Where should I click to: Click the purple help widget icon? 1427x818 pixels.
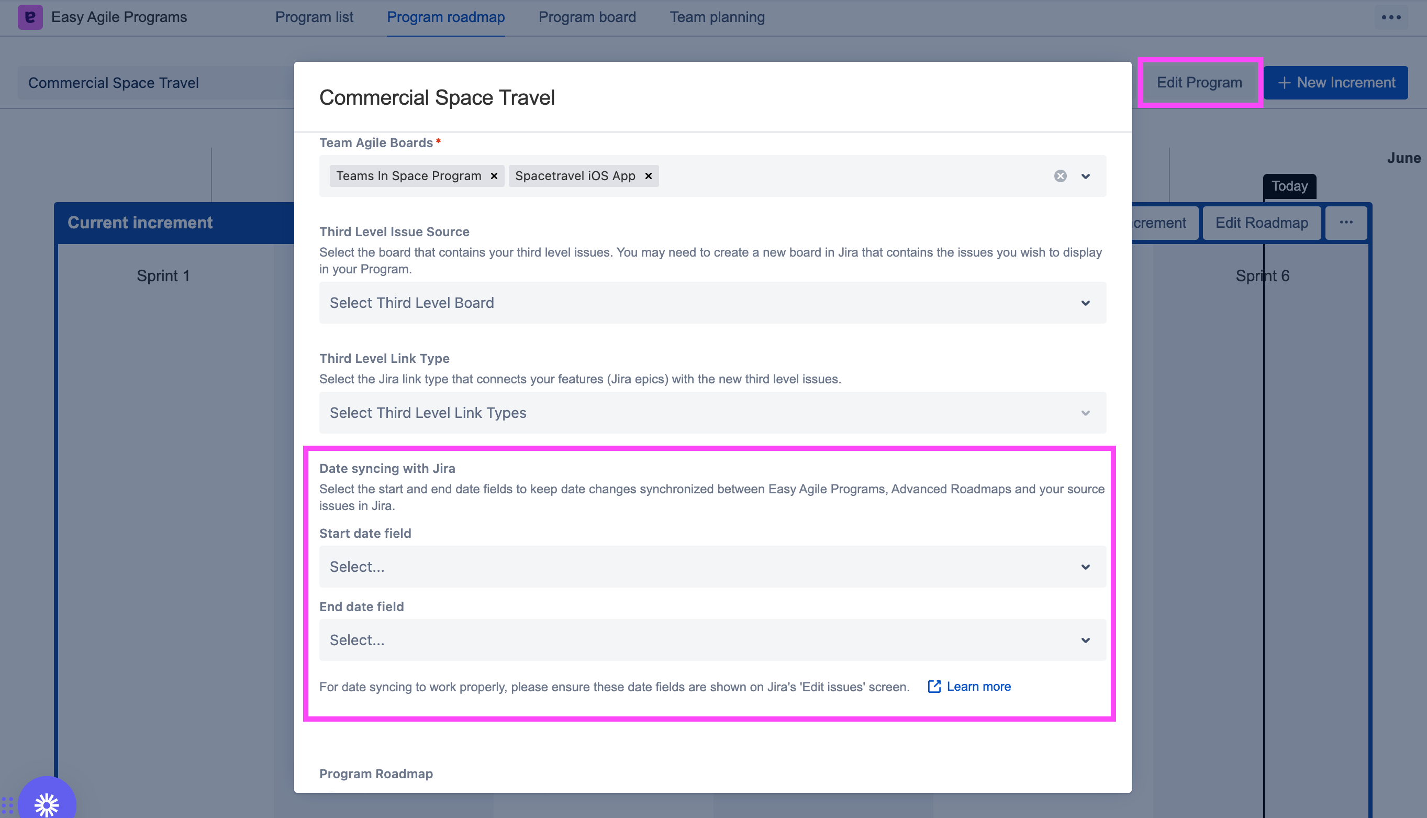pyautogui.click(x=47, y=803)
